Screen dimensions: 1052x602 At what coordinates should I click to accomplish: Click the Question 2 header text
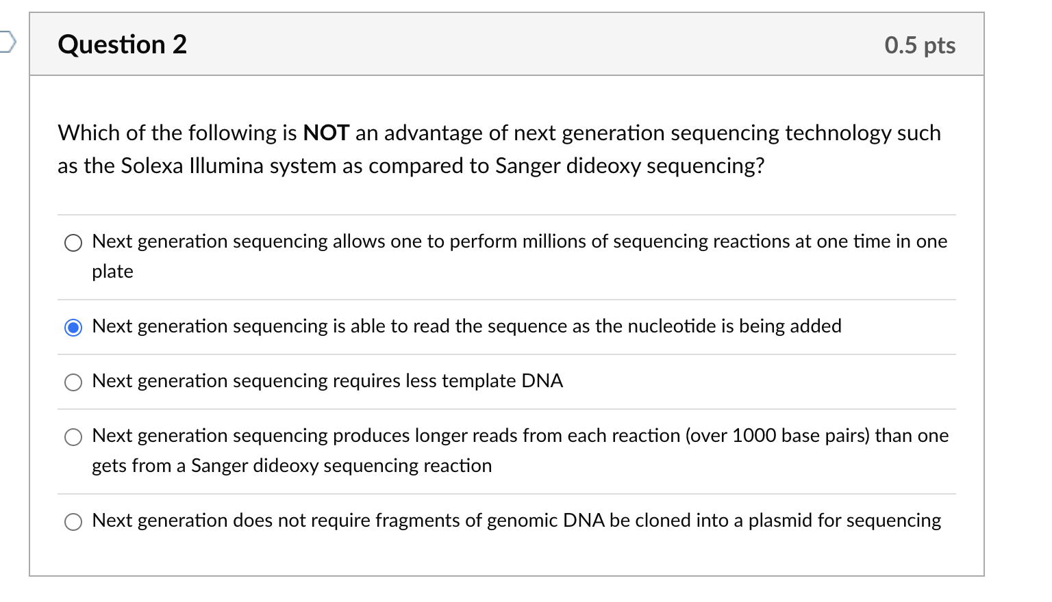[x=122, y=44]
